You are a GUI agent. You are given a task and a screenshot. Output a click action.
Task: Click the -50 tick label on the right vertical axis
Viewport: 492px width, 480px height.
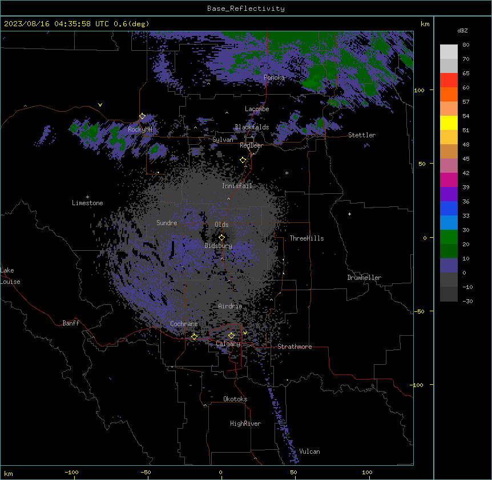pos(419,311)
